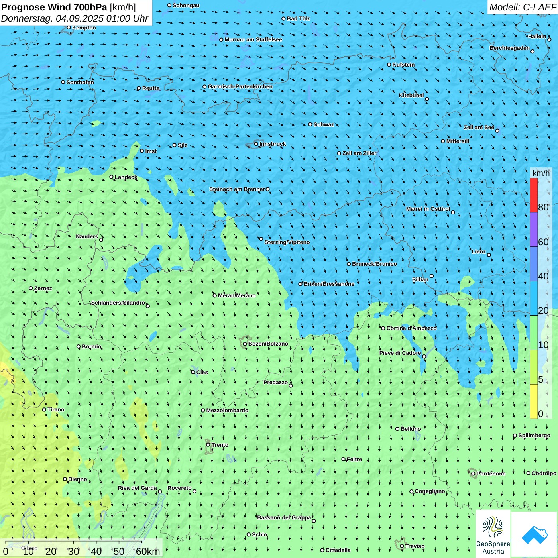Click the blue cloud logo icon
This screenshot has width=558, height=558.
(x=534, y=534)
